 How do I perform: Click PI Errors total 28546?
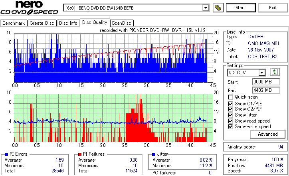click(58, 171)
